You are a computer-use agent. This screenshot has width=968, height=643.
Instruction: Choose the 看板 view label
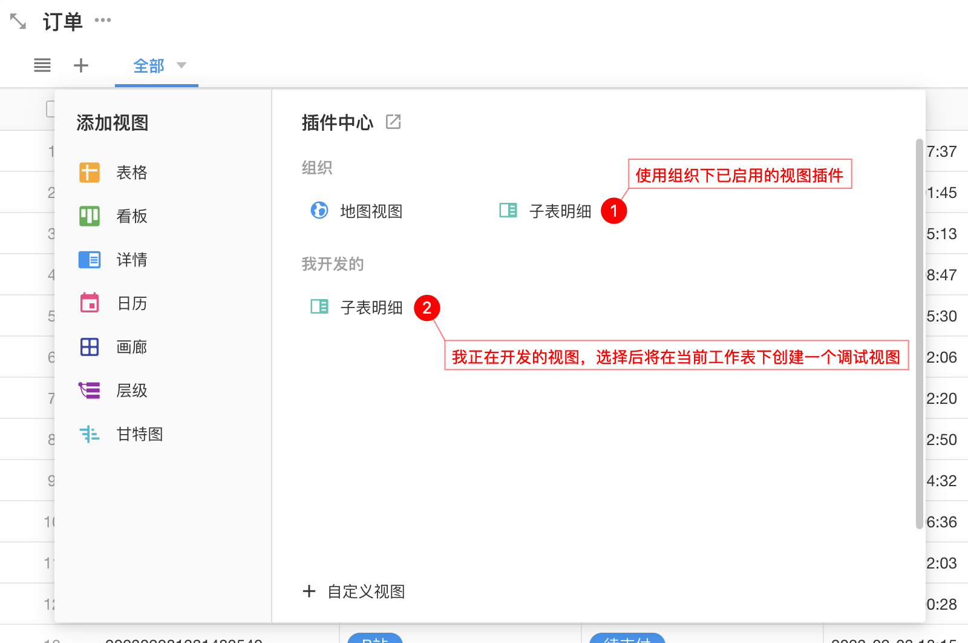tap(132, 216)
